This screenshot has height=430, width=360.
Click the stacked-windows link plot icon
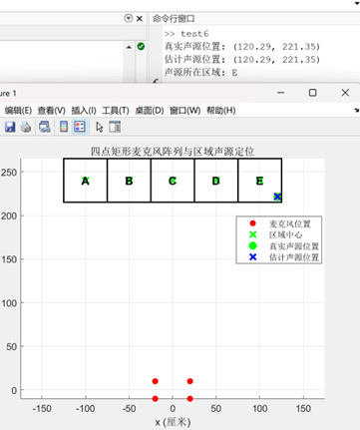[x=45, y=127]
